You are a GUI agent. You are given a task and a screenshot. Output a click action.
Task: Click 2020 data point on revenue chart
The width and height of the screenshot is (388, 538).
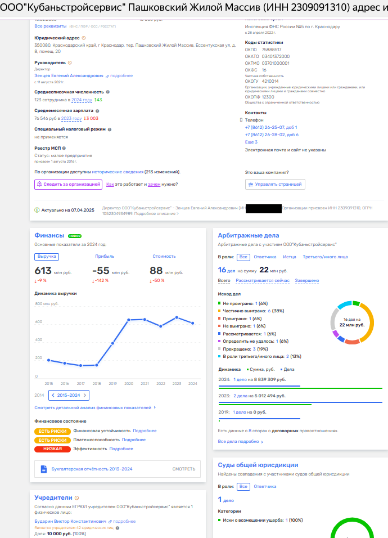[129, 320]
